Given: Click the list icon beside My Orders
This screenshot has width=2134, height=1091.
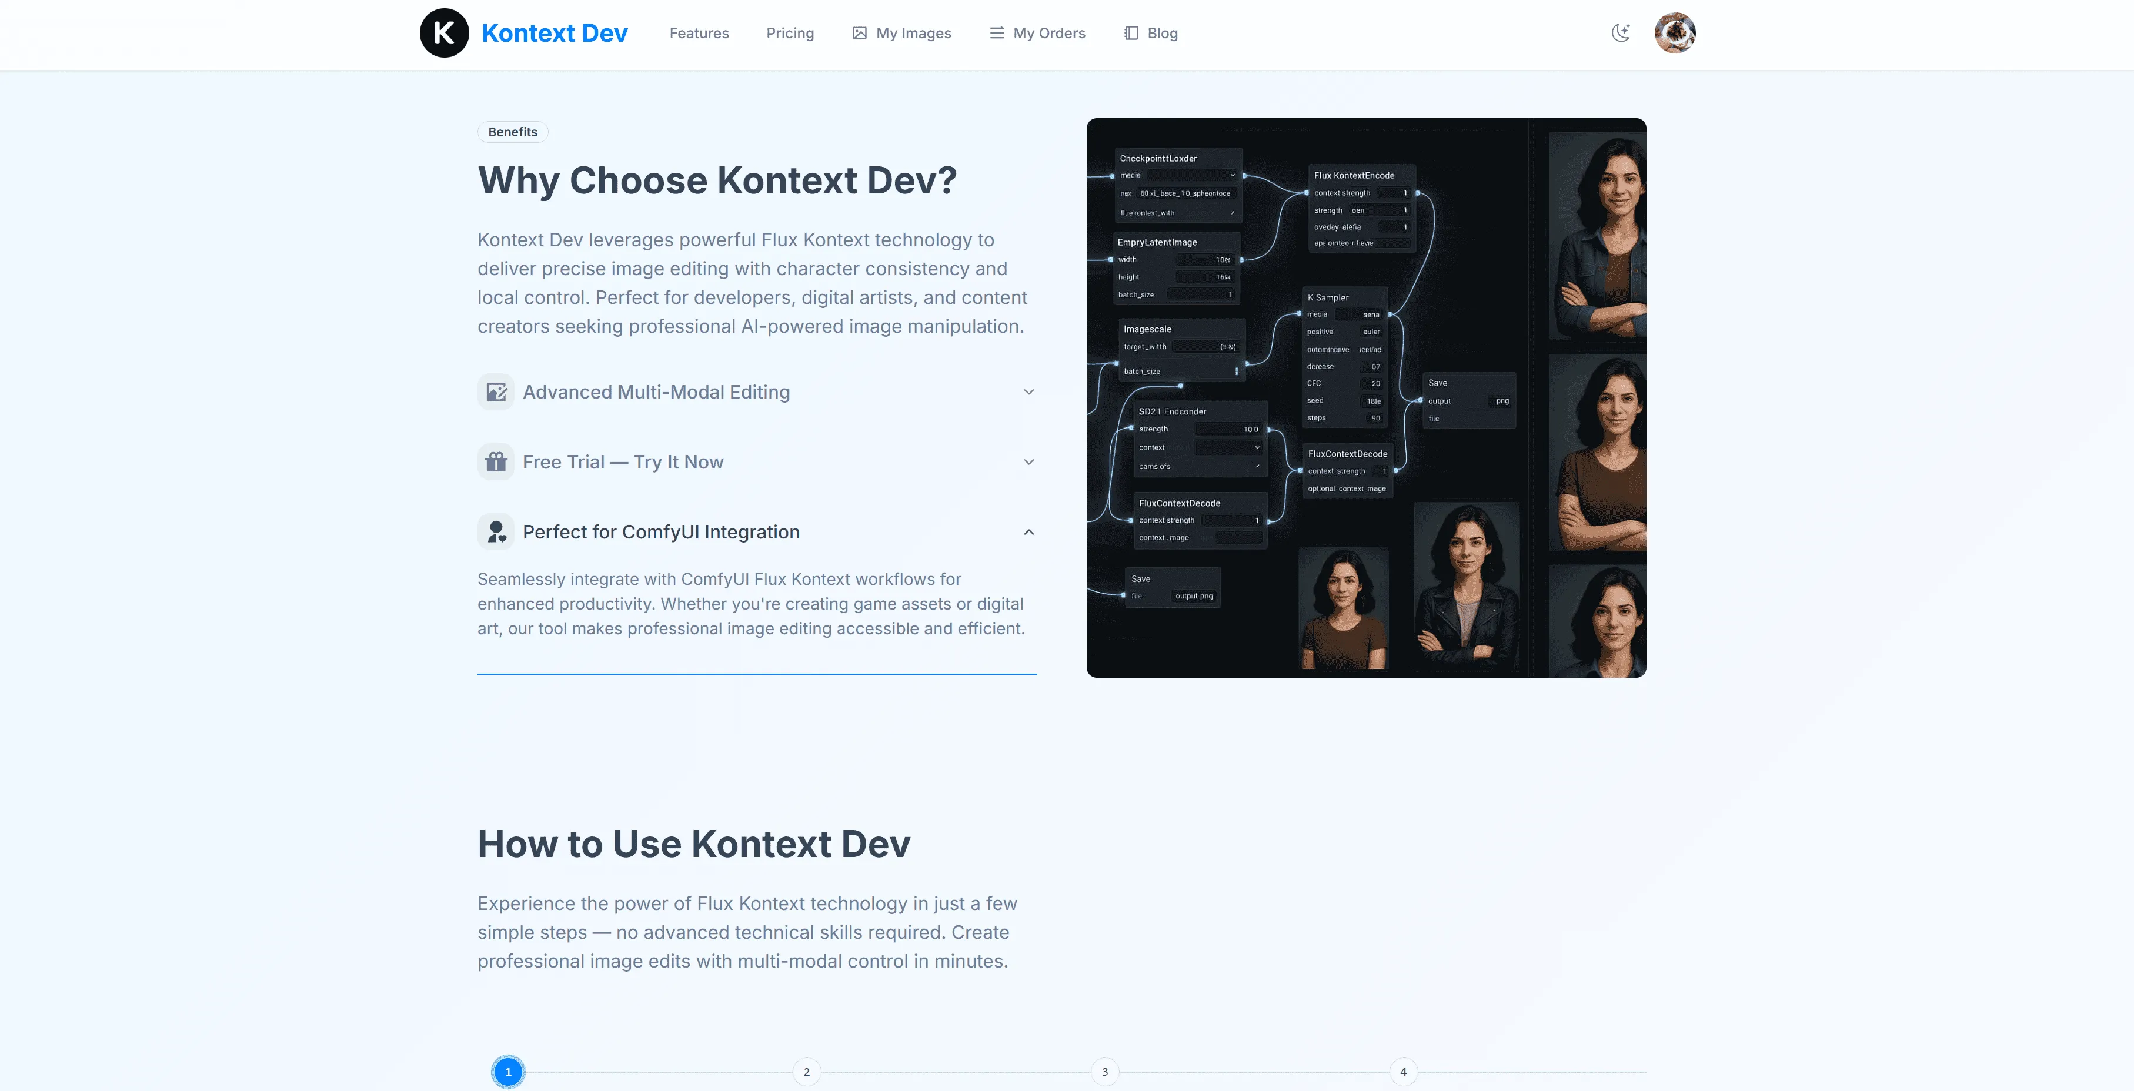Looking at the screenshot, I should point(997,33).
